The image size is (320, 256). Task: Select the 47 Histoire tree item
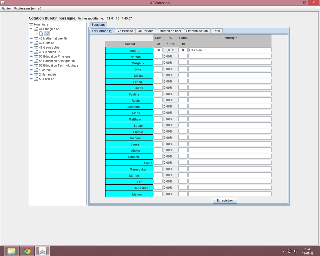tap(46, 43)
